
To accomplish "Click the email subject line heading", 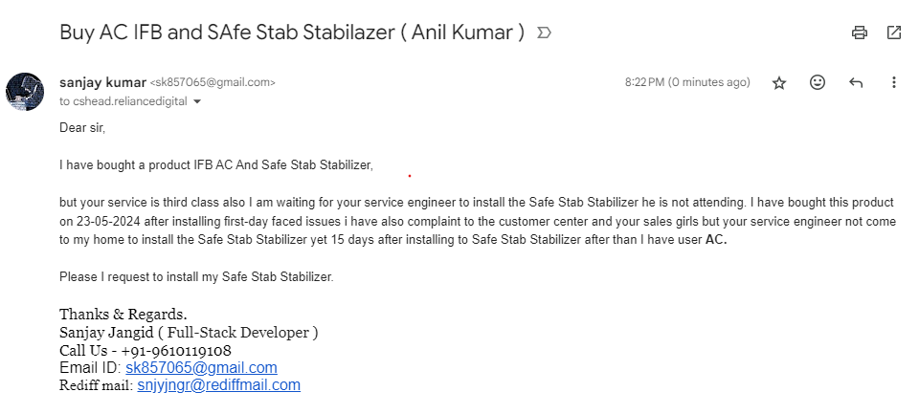I will point(292,33).
